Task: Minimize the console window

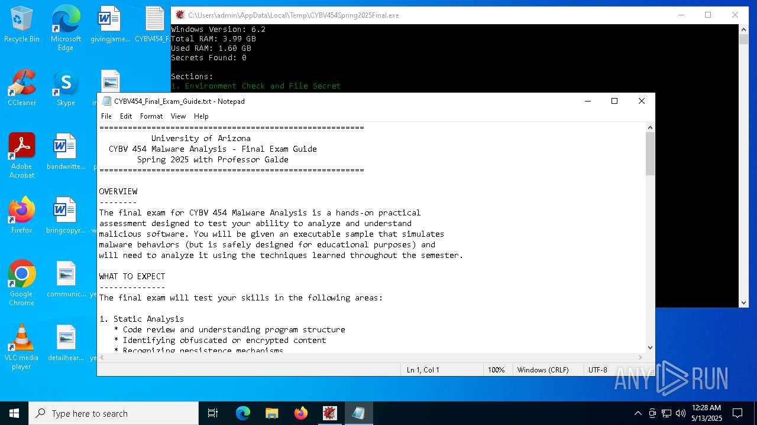Action: [681, 15]
